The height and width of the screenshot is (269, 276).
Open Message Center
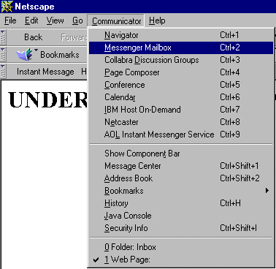point(181,166)
